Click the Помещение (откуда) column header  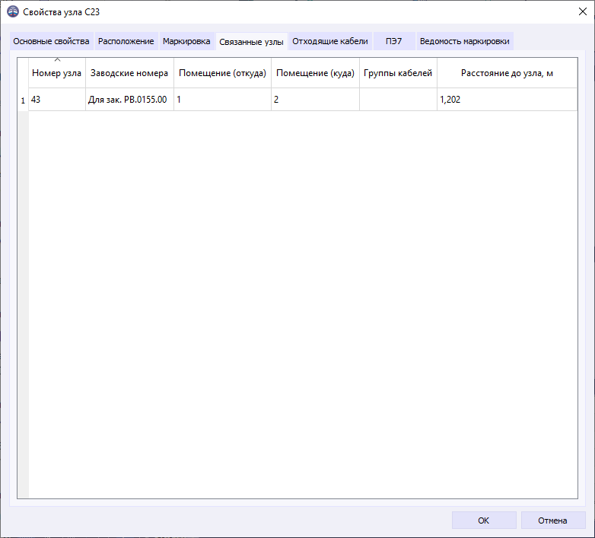(222, 73)
